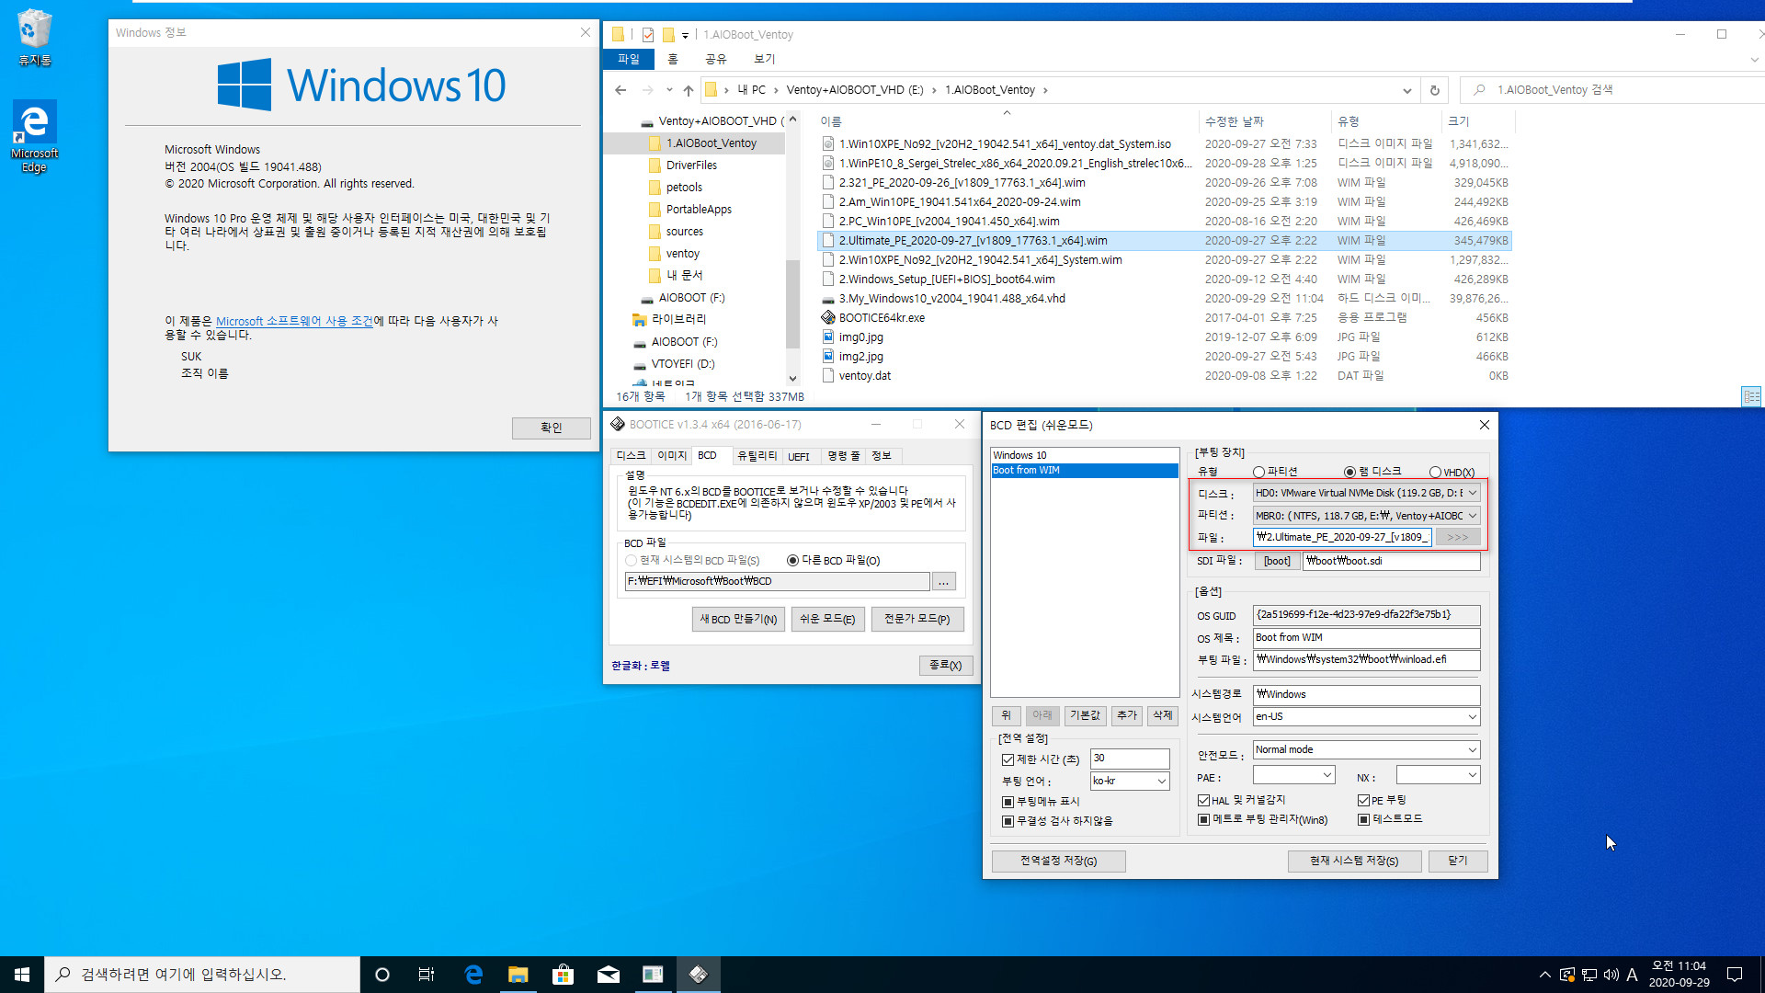The height and width of the screenshot is (993, 1765).
Task: Expand 디스크 dropdown in BCD editor
Action: point(1469,492)
